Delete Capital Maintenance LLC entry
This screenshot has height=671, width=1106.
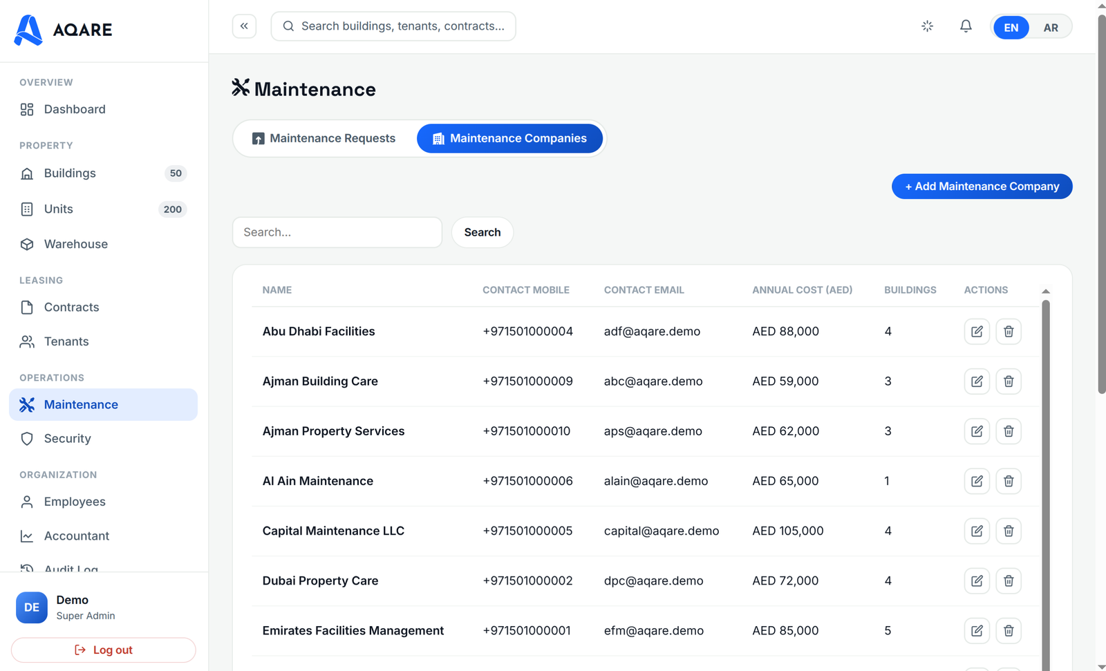point(1009,531)
